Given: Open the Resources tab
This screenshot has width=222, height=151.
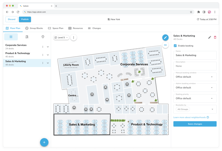Looking at the screenshot, I should coord(76,28).
